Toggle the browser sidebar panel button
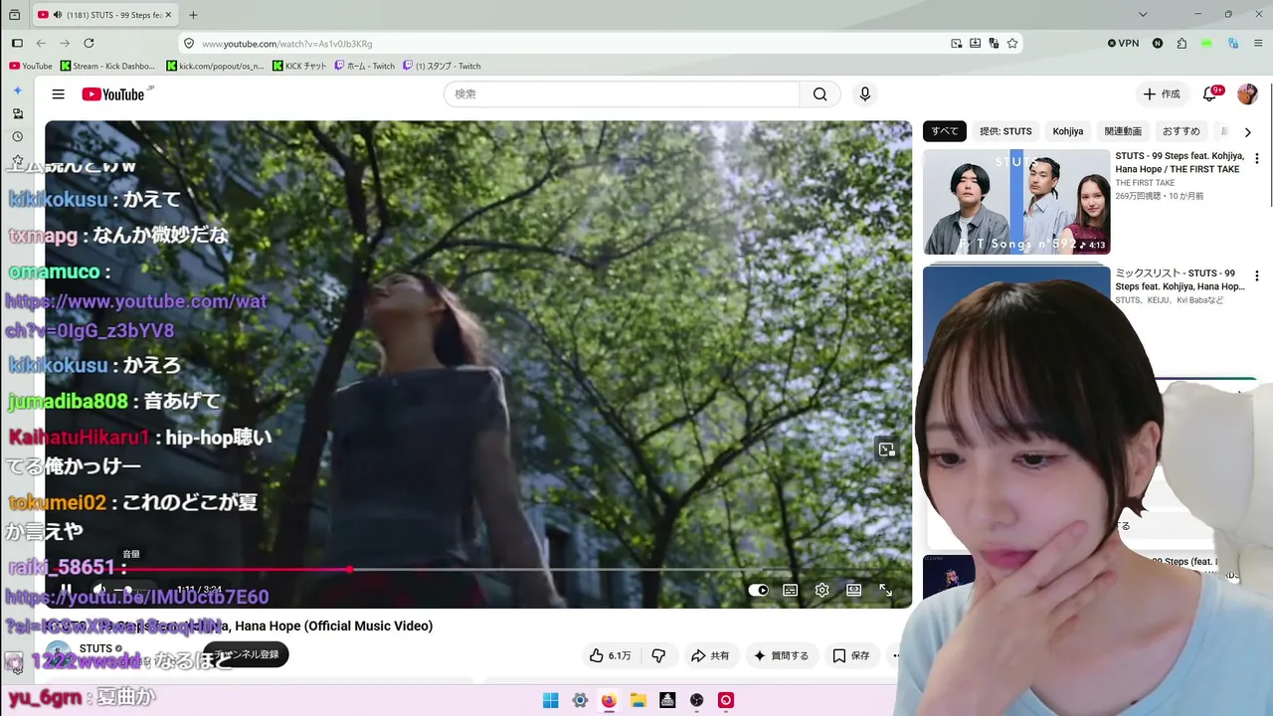 coord(17,44)
